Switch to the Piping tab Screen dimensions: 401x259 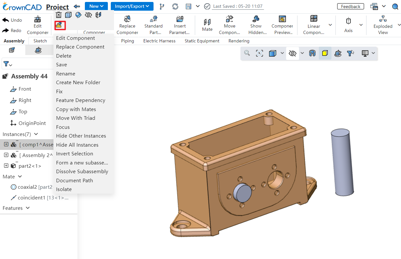(x=128, y=41)
